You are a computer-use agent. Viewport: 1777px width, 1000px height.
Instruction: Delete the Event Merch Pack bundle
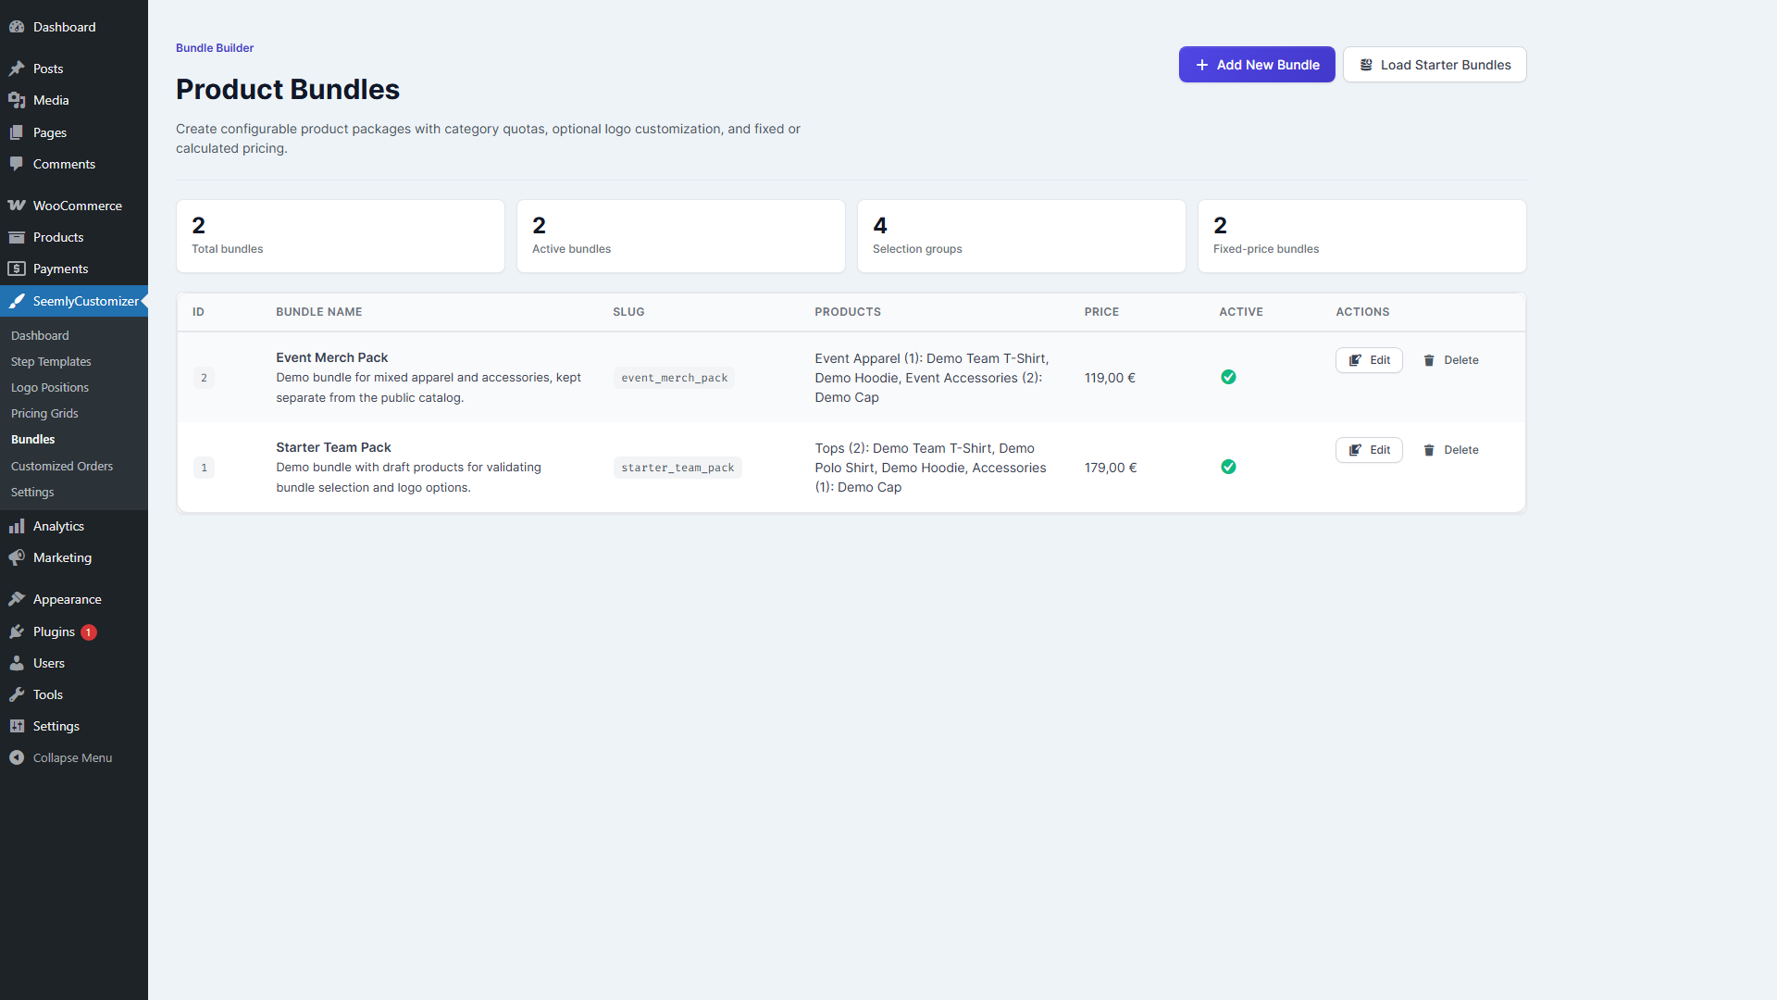tap(1450, 360)
